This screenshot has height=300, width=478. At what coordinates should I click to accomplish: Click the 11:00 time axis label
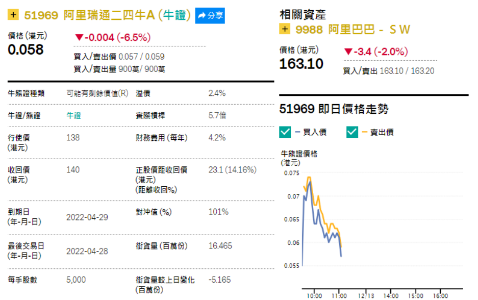339,295
